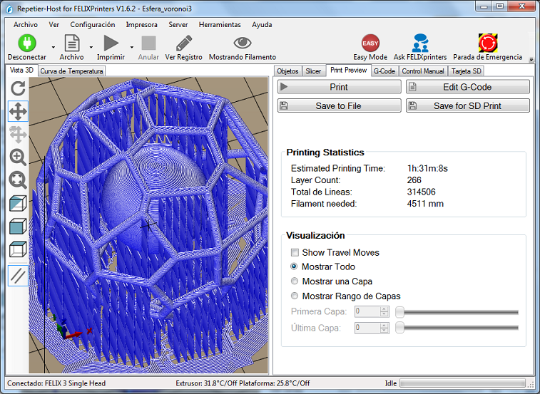The width and height of the screenshot is (540, 394).
Task: Expand the toolbar overflow arrow
Action: [x=531, y=59]
